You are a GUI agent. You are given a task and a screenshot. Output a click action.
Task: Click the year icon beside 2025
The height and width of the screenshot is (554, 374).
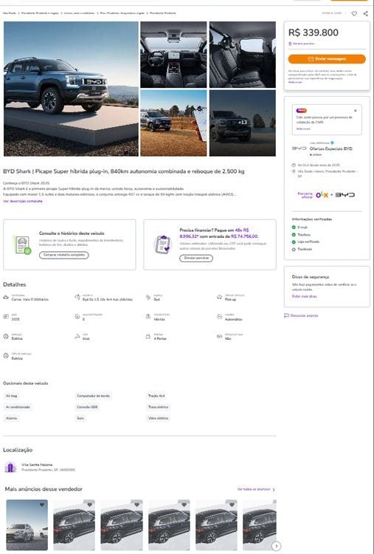[x=6, y=317]
